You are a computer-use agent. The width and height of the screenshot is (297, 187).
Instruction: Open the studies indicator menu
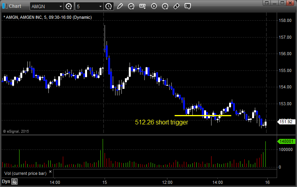point(131,6)
